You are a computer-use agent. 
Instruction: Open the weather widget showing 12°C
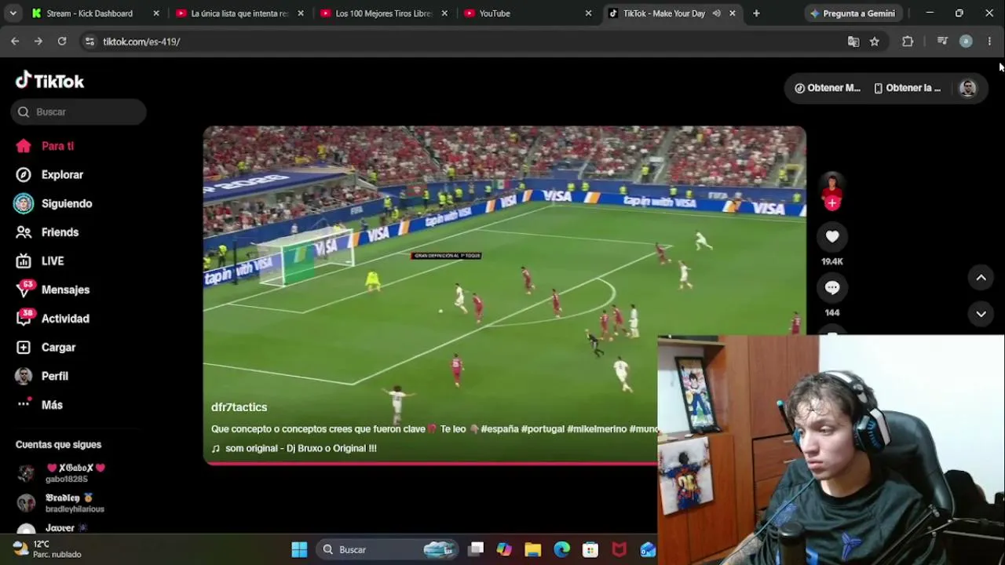[47, 549]
